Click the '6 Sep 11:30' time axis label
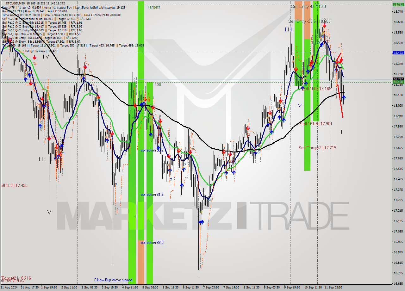 (190, 288)
